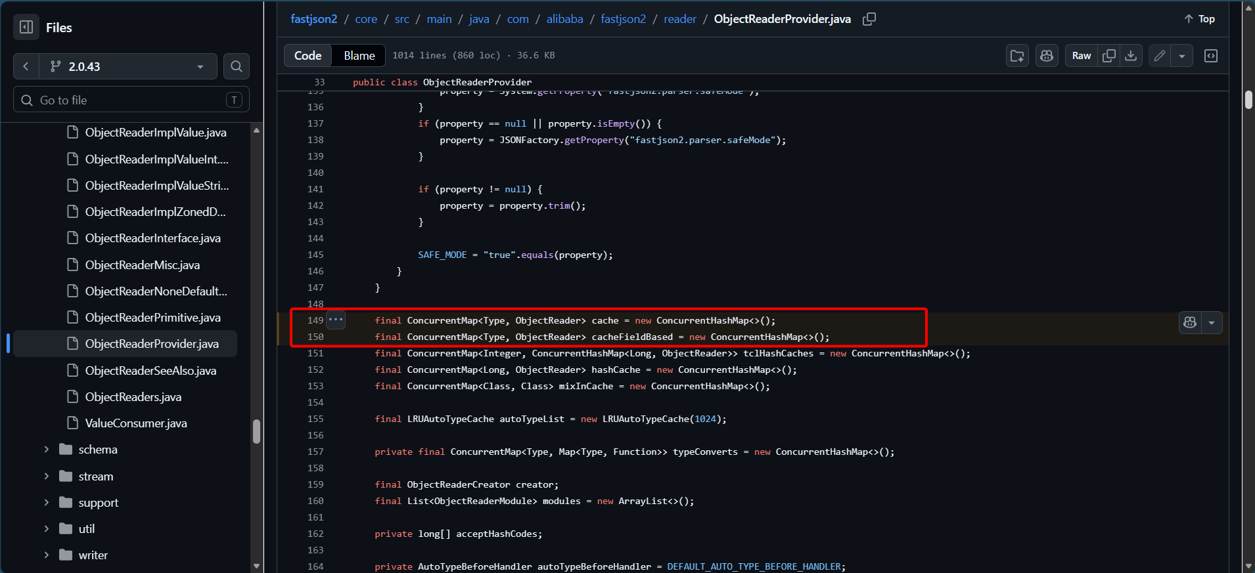Click file tree scrollbar up arrow
1255x573 pixels.
pyautogui.click(x=257, y=130)
